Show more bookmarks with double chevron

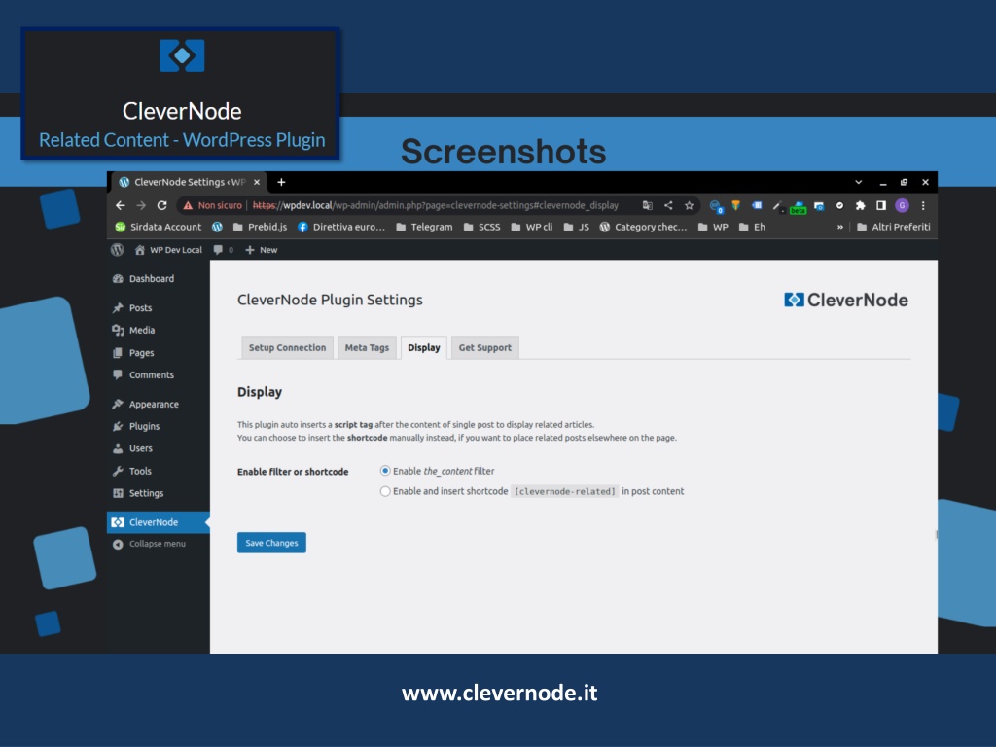[x=839, y=227]
